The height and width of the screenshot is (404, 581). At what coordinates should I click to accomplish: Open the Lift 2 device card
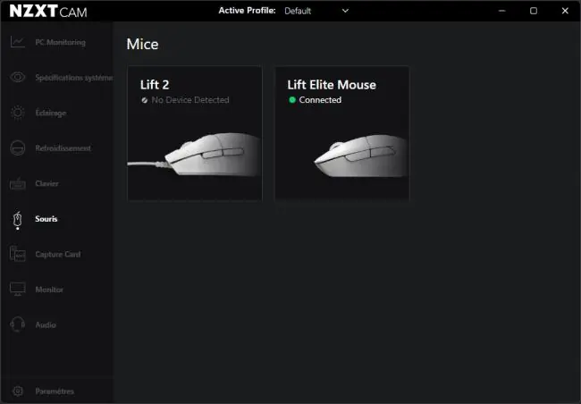click(195, 133)
